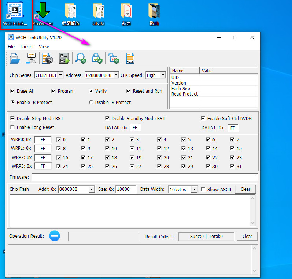The width and height of the screenshot is (292, 279).
Task: Click the blue Operation Result status icon
Action: pos(55,236)
